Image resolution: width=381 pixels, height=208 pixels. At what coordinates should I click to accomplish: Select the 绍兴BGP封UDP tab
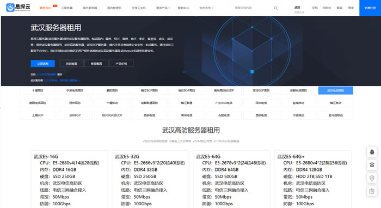point(112,115)
